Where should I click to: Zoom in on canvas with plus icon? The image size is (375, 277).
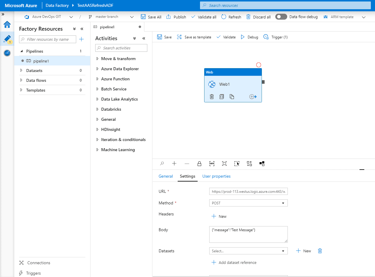[174, 164]
